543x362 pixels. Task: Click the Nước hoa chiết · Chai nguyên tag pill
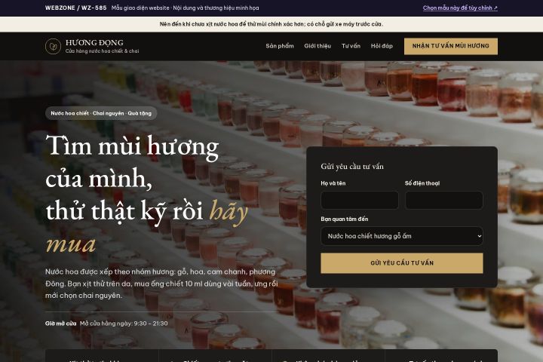coord(101,113)
